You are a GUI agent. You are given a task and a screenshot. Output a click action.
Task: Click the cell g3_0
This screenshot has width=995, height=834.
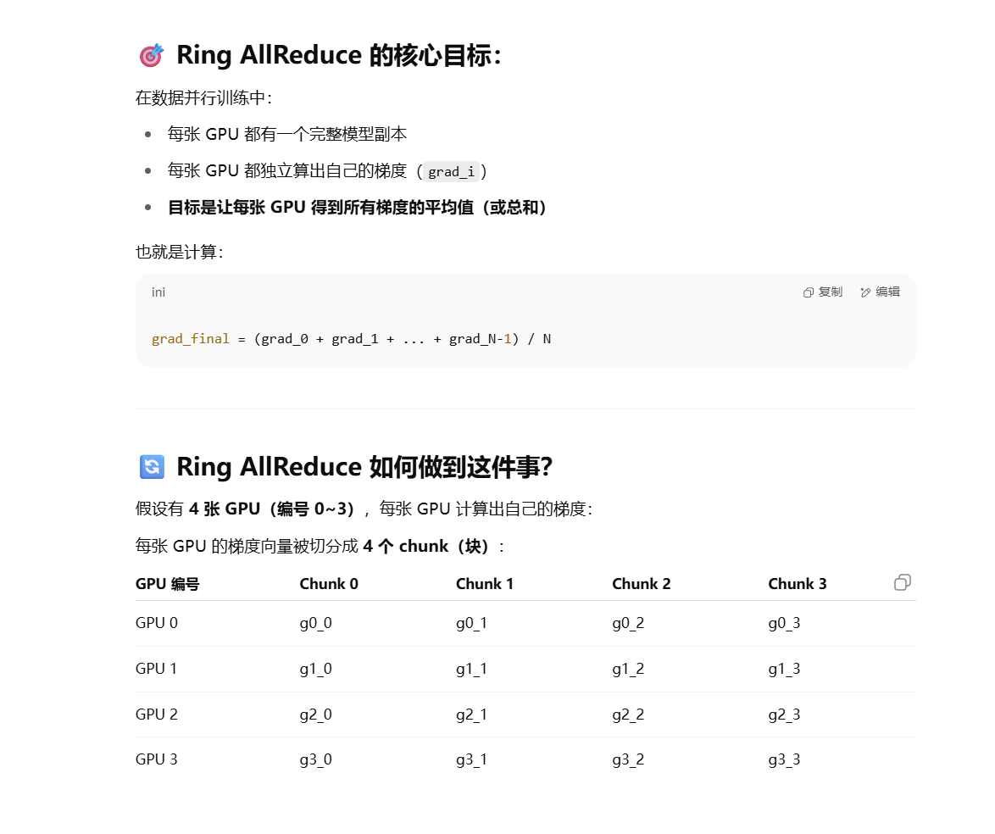(315, 759)
